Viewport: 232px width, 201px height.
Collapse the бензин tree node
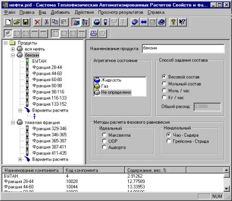(x=13, y=55)
